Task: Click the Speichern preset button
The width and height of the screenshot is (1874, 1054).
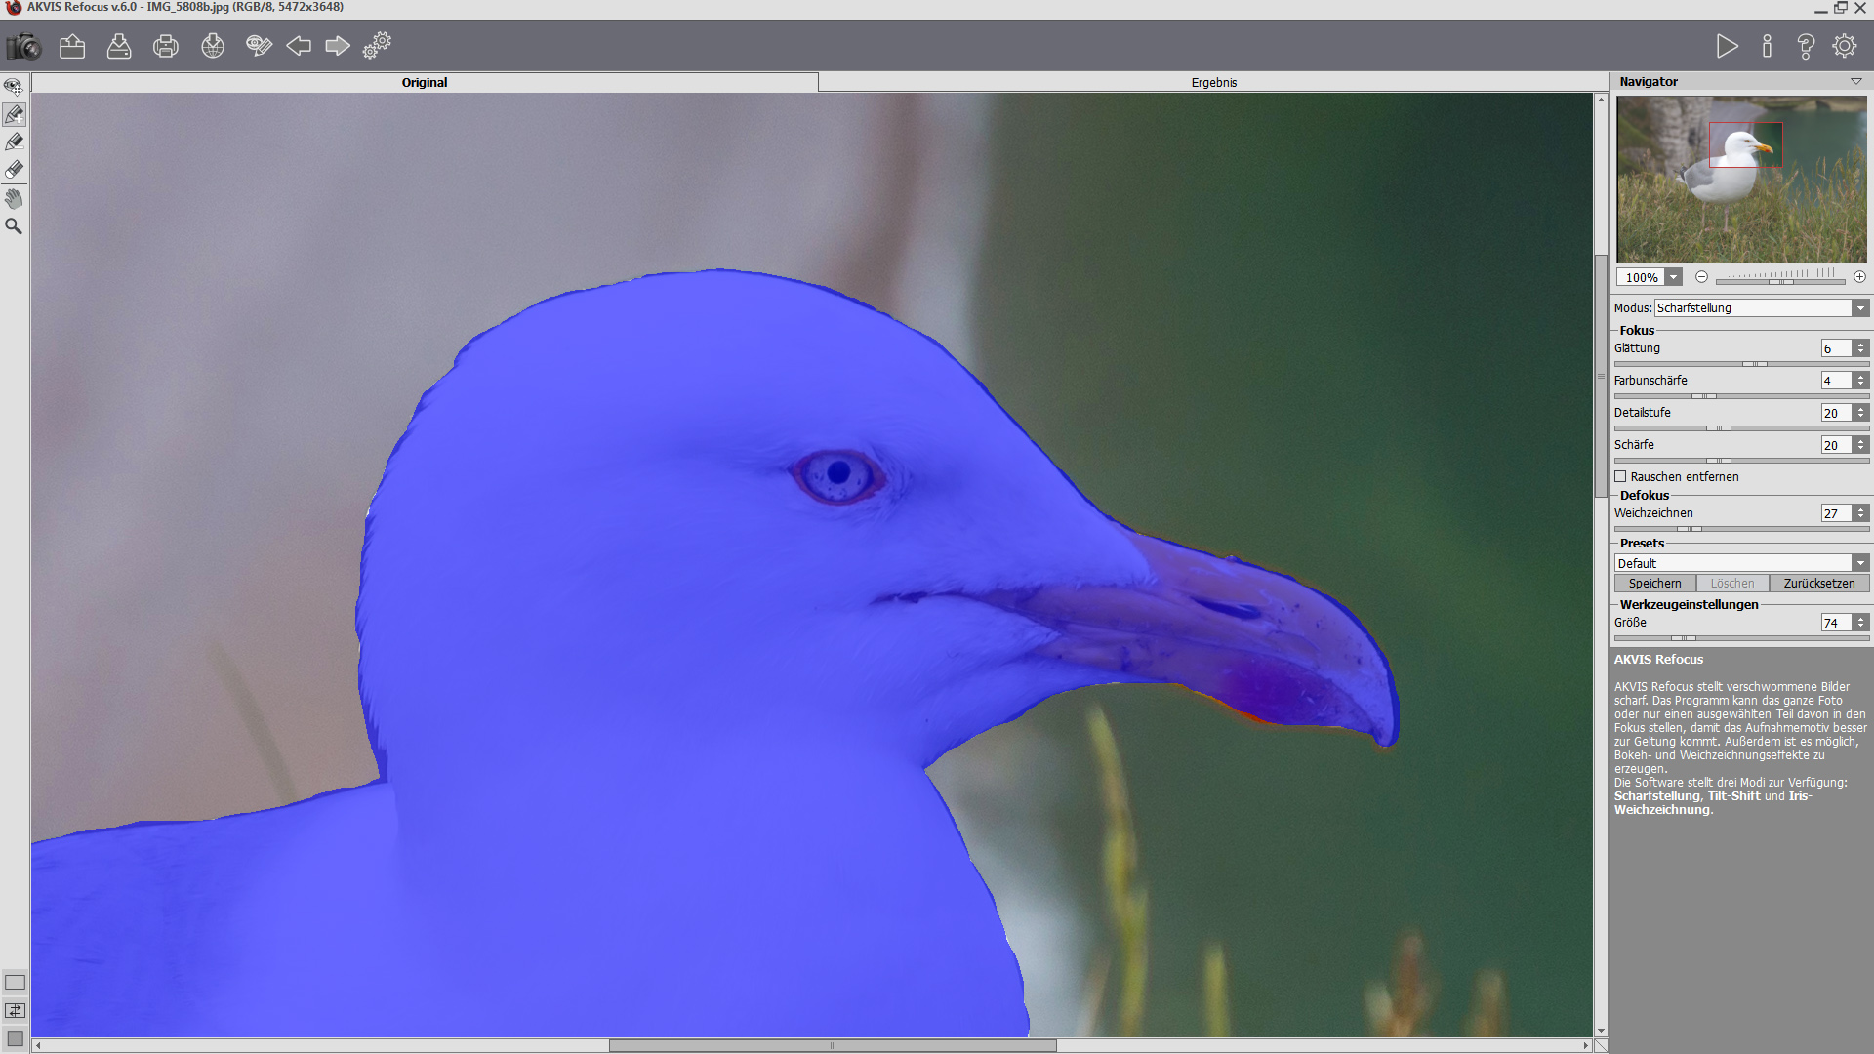Action: coord(1654,583)
